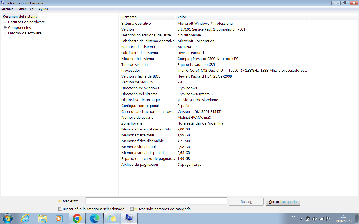The image size is (359, 224).
Task: Select the Tipo de sistema row
Action: point(214,64)
